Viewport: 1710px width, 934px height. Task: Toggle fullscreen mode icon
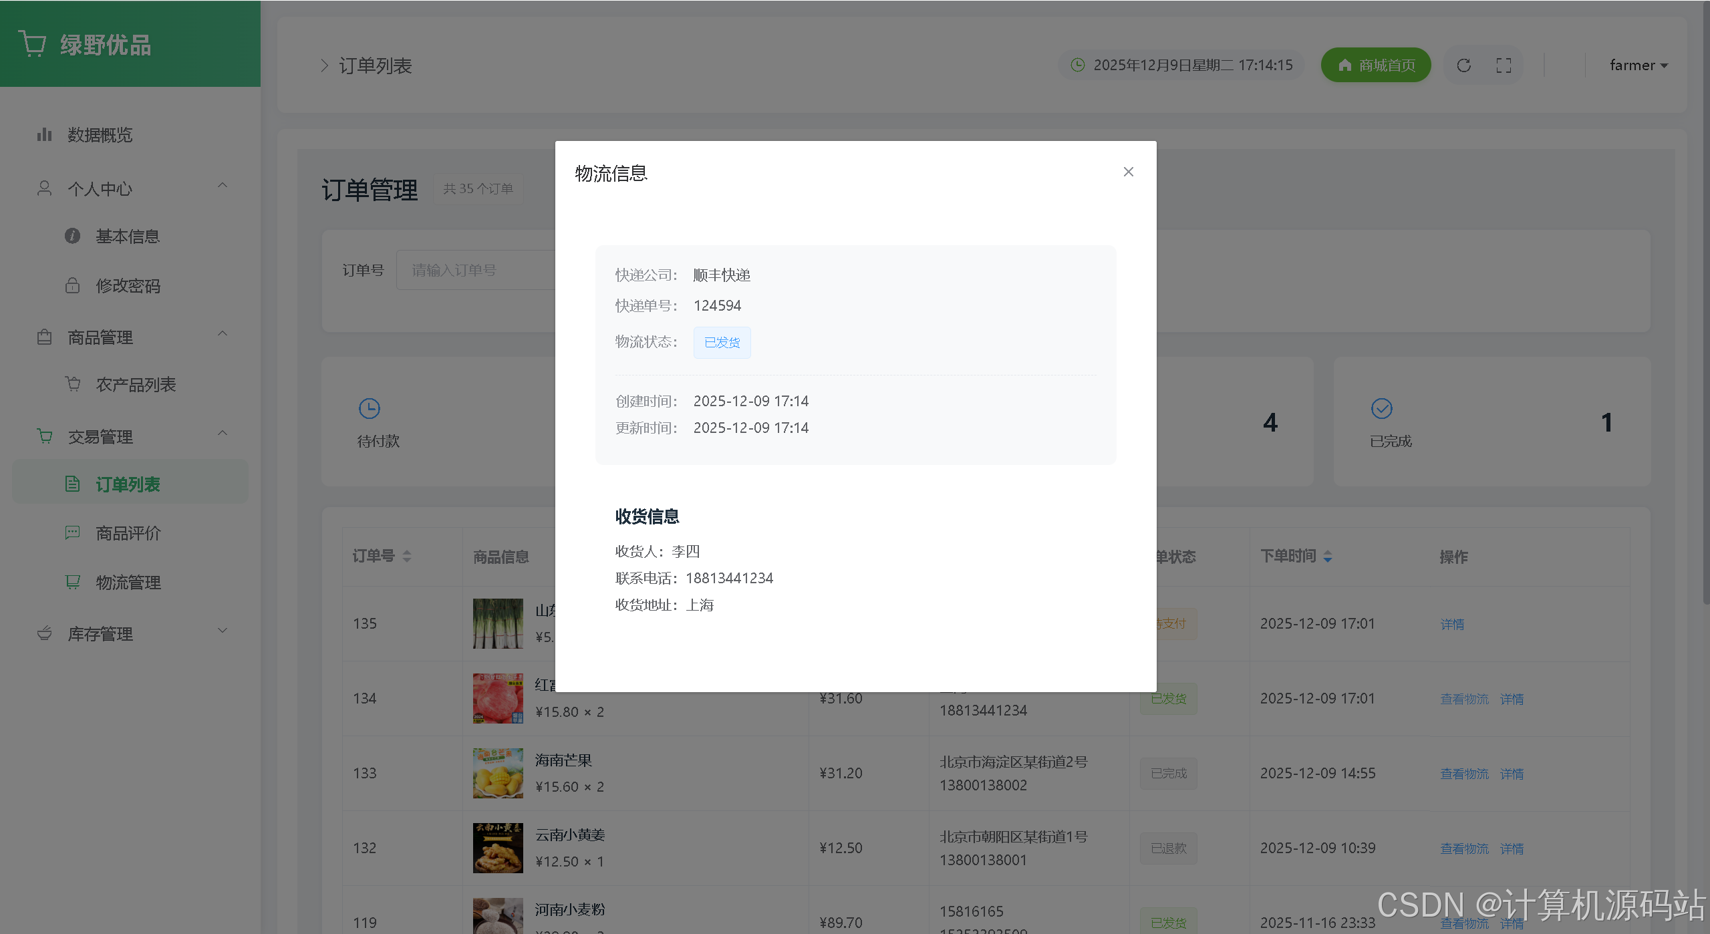coord(1504,65)
